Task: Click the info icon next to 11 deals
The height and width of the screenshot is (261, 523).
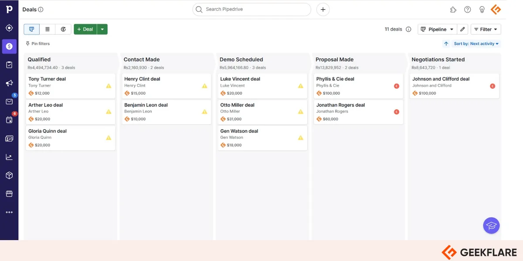Action: [408, 30]
